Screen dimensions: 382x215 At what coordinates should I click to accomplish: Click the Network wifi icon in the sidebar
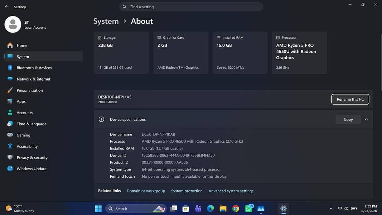point(10,79)
